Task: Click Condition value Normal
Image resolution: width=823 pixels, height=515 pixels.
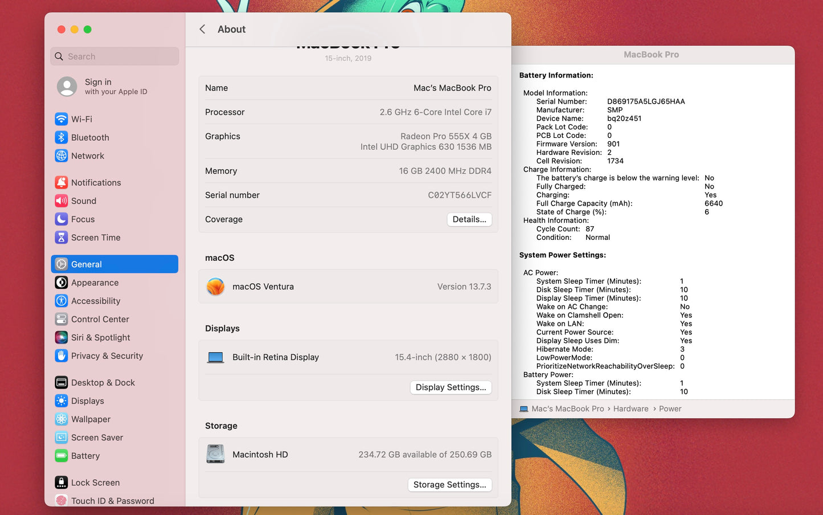Action: [x=597, y=238]
